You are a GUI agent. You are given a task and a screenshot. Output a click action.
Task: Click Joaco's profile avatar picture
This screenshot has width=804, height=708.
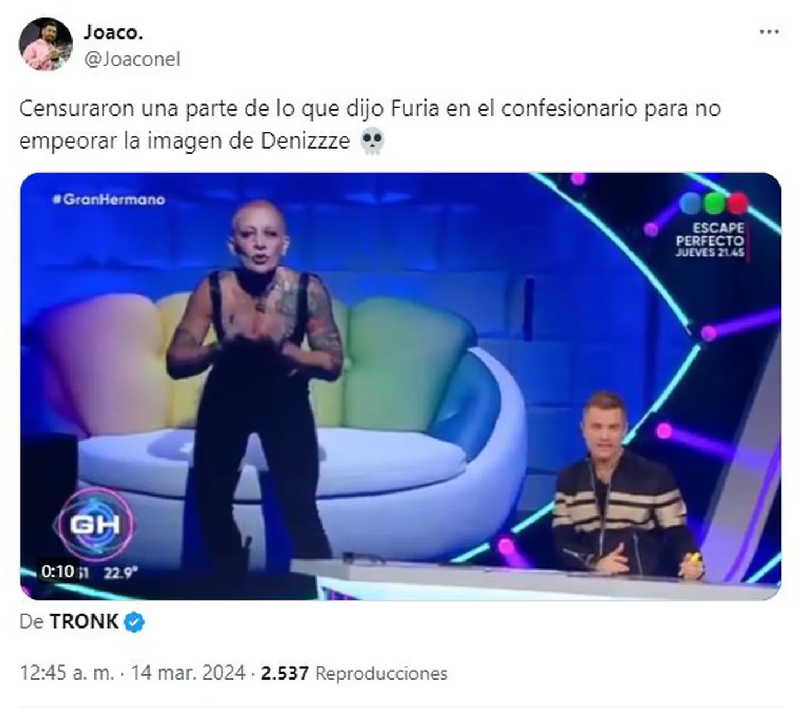(46, 44)
